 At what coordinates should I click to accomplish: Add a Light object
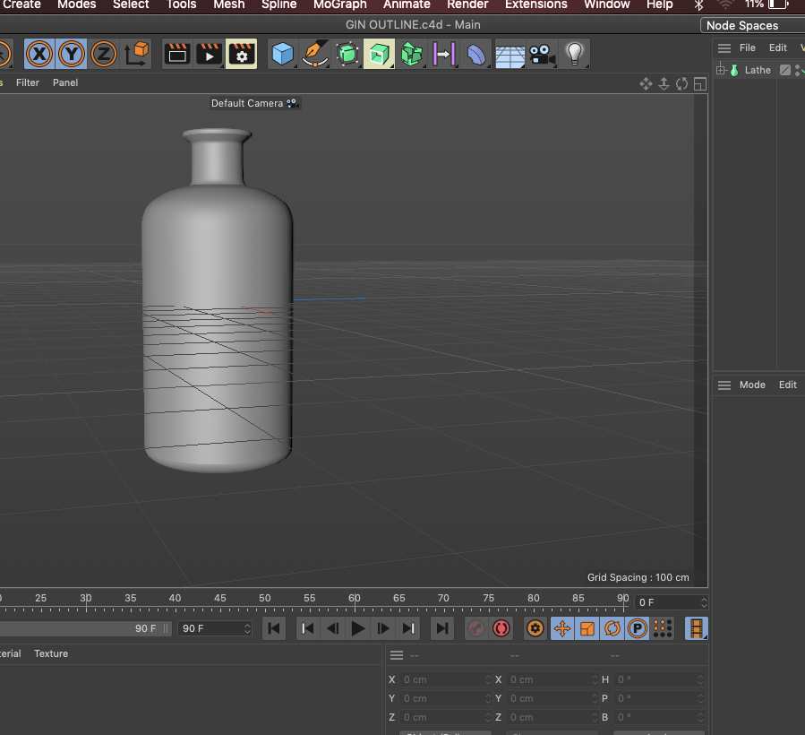click(574, 55)
